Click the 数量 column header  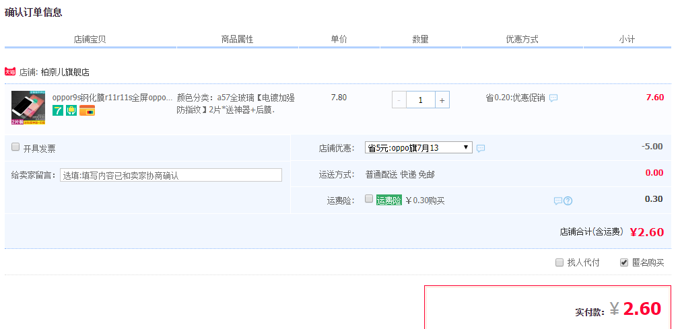(x=421, y=40)
